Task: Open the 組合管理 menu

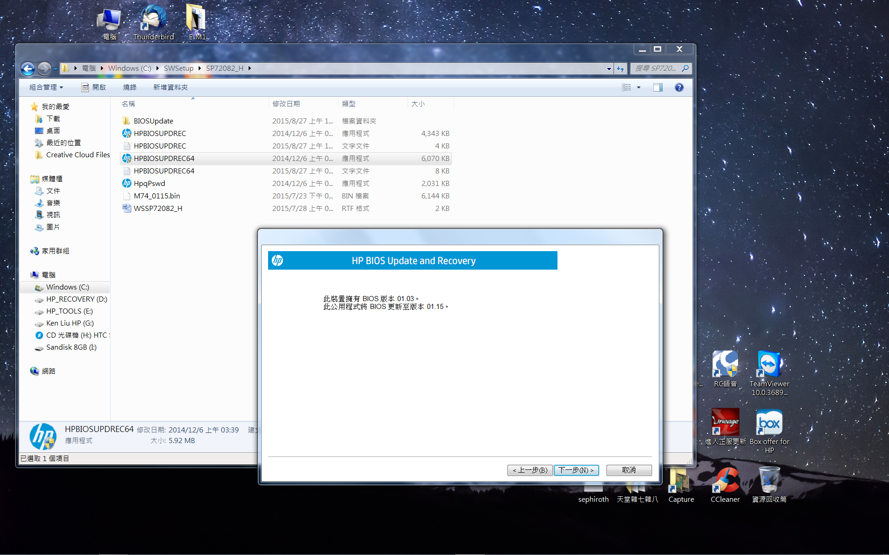Action: [x=46, y=87]
